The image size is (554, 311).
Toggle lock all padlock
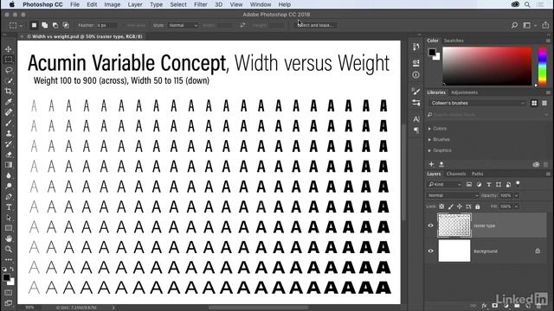(477, 206)
